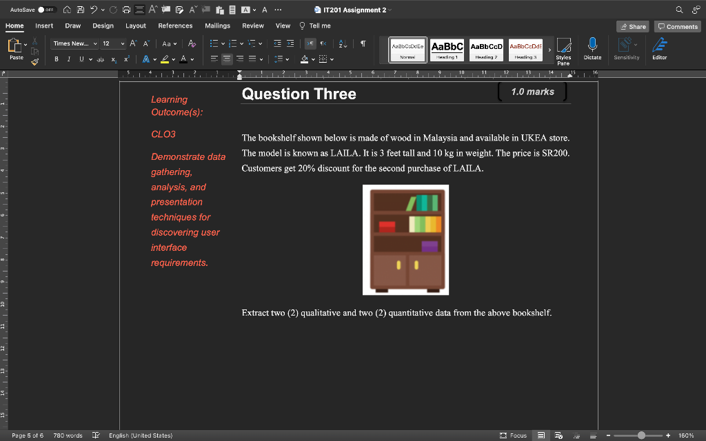Open the Comments panel
The width and height of the screenshot is (706, 441).
[676, 25]
